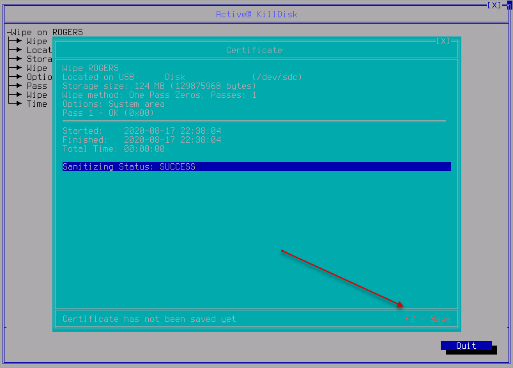The height and width of the screenshot is (368, 513).
Task: Select the 'Stora' tree row
Action: coord(39,59)
